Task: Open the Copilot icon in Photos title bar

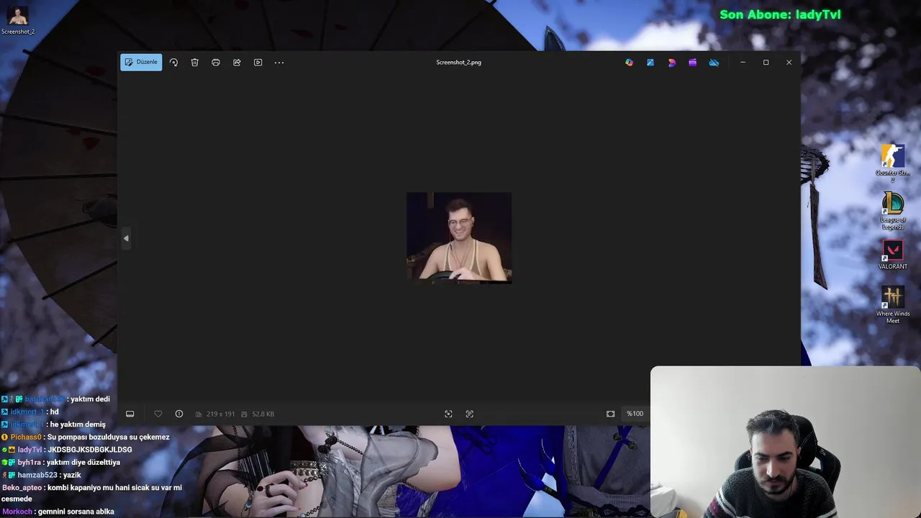Action: 629,63
